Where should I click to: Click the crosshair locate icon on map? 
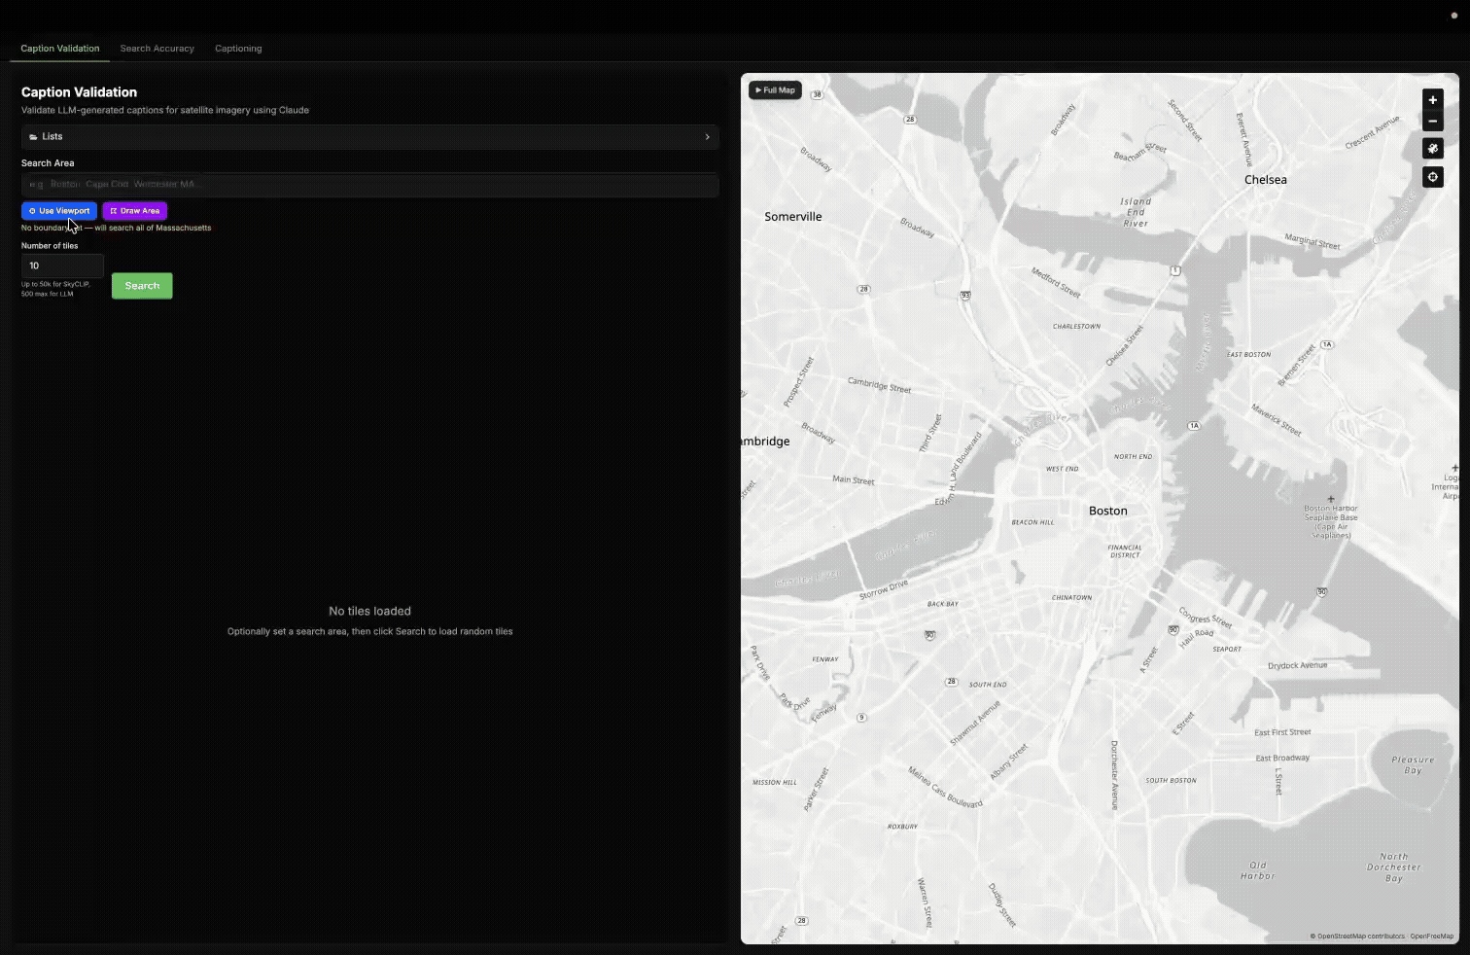pos(1432,177)
